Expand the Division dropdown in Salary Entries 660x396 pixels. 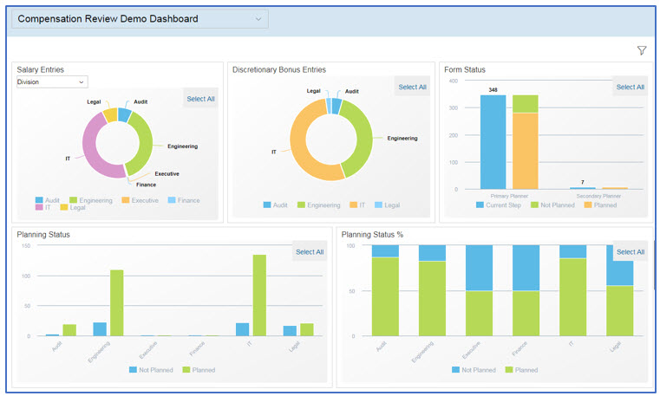52,82
